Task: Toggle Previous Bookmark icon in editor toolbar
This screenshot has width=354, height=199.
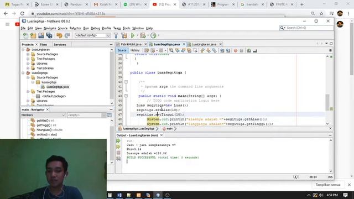Action: 202,50
